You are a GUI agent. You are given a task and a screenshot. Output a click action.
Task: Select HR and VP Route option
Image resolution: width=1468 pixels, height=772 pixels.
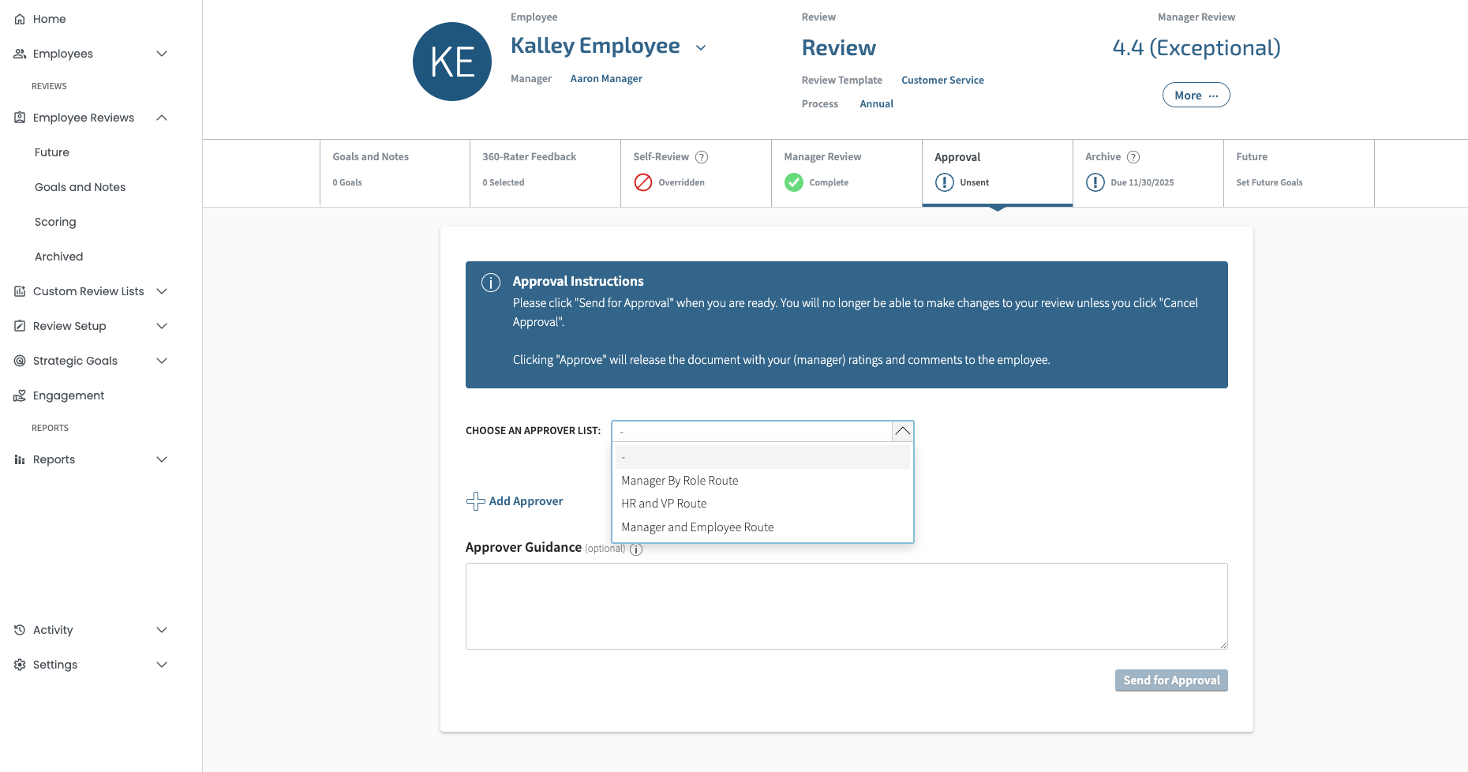[762, 504]
